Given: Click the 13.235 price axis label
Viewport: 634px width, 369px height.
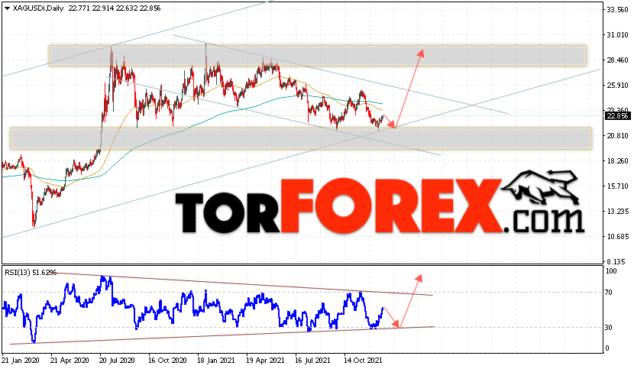Looking at the screenshot, I should pyautogui.click(x=617, y=211).
